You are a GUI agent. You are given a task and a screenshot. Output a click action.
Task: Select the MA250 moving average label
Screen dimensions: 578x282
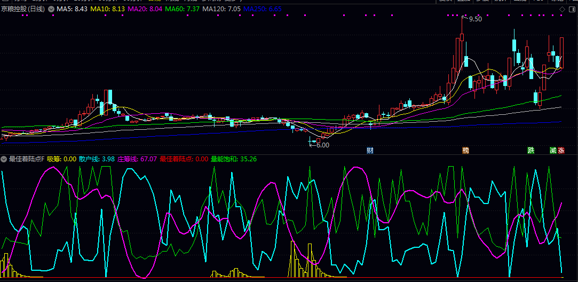262,9
